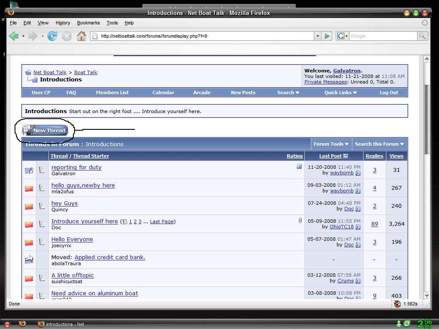439x329 pixels.
Task: Click moved-thread arrow icon for Applied credit card bank
Action: click(29, 260)
